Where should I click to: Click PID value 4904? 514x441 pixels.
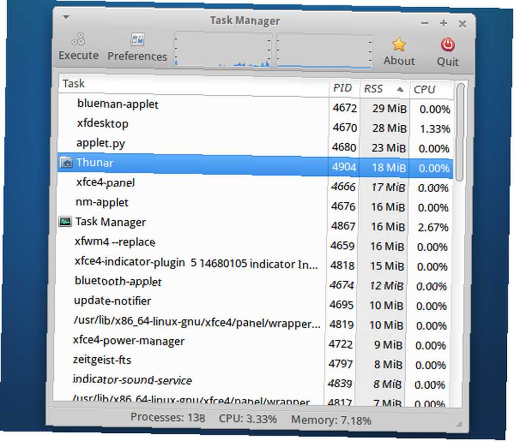click(x=343, y=167)
